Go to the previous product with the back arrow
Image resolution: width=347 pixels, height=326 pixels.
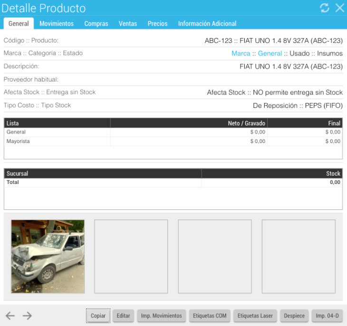click(x=10, y=316)
